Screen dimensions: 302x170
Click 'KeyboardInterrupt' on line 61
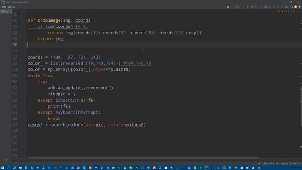(x=76, y=112)
